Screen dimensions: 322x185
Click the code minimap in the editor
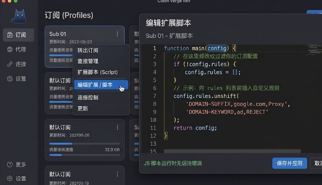click(314, 50)
